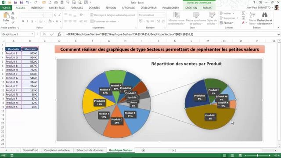The width and height of the screenshot is (281, 158).
Task: Increase font size
Action: (x=55, y=15)
